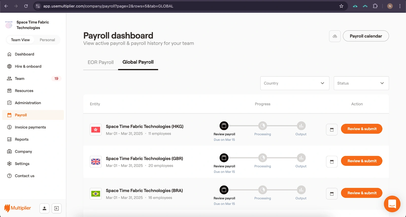406x217 pixels.
Task: Select Payroll in the sidebar
Action: click(x=33, y=115)
